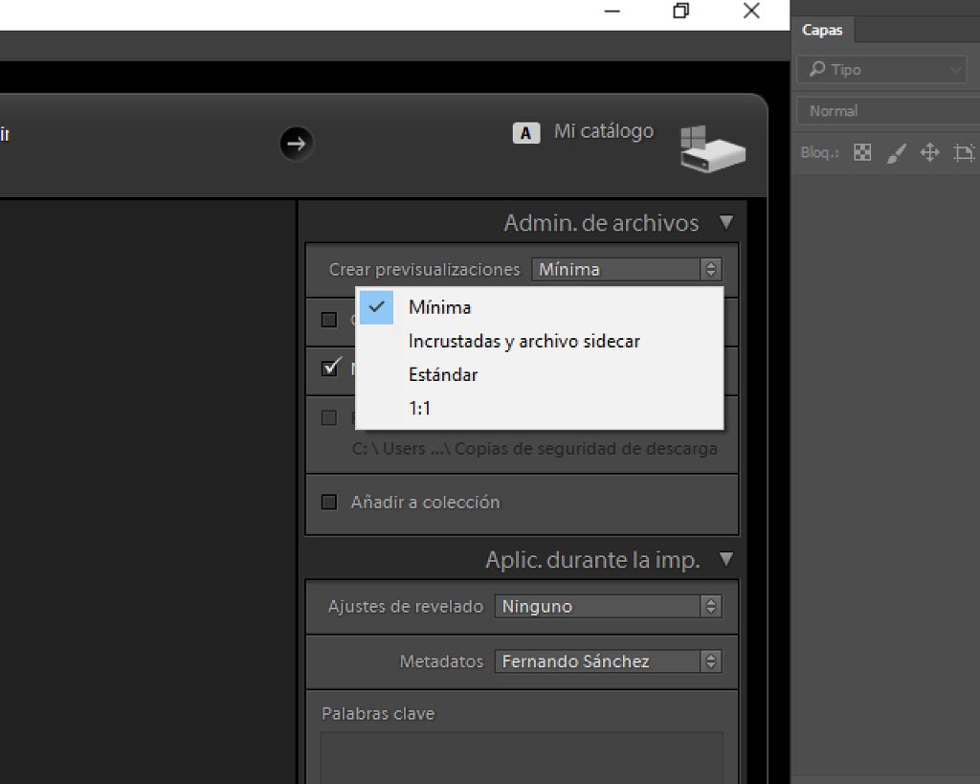The image size is (980, 784).
Task: Click lock position move icon in Capas
Action: pos(929,152)
